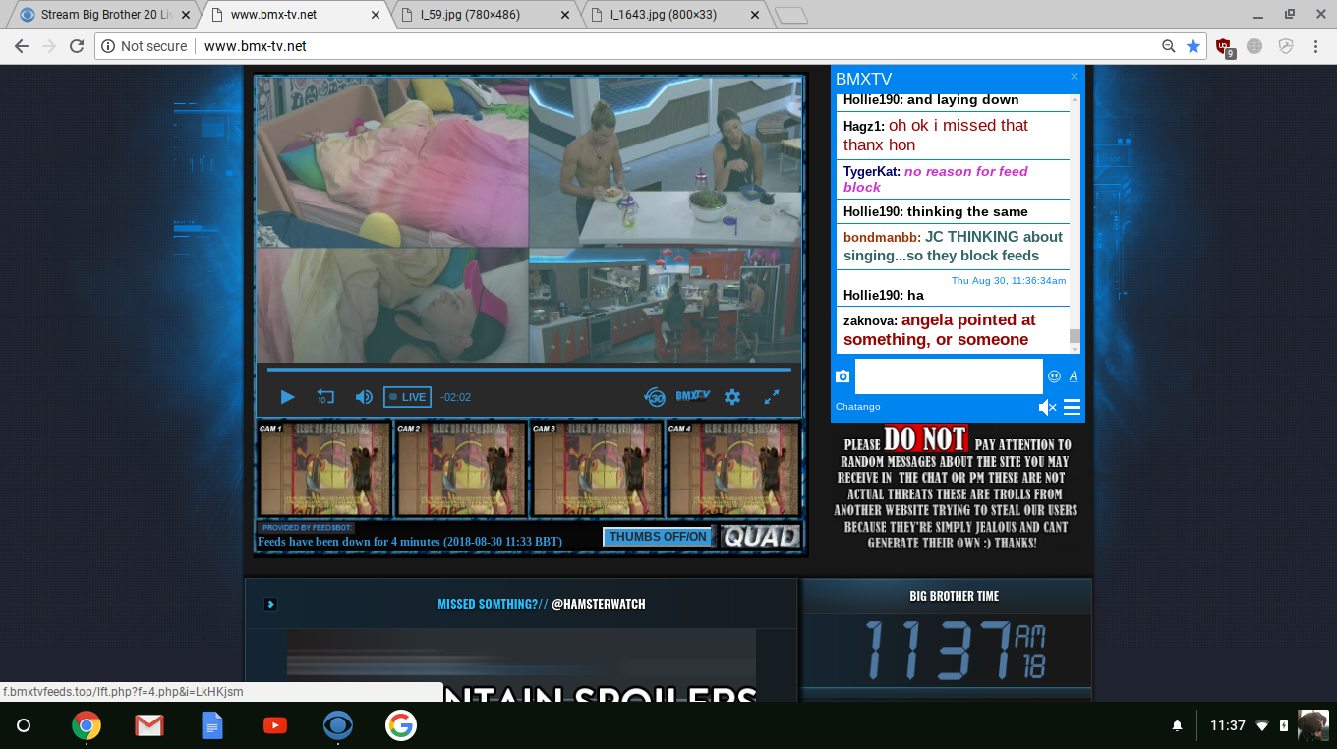This screenshot has width=1337, height=749.
Task: Open the chat emoji picker
Action: [x=1054, y=376]
